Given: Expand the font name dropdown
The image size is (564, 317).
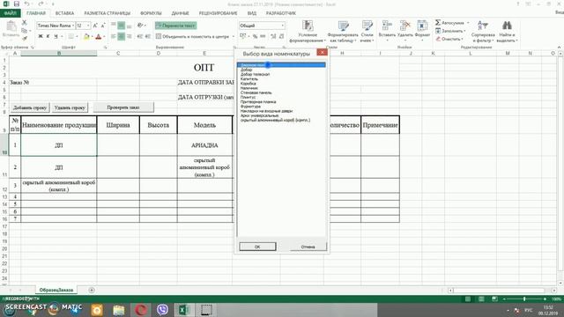Looking at the screenshot, I should pos(73,26).
